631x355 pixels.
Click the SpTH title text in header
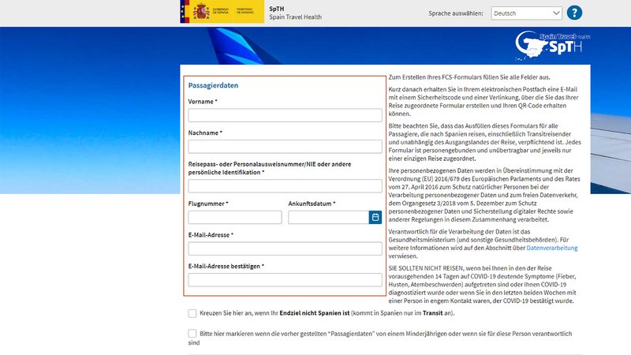277,9
